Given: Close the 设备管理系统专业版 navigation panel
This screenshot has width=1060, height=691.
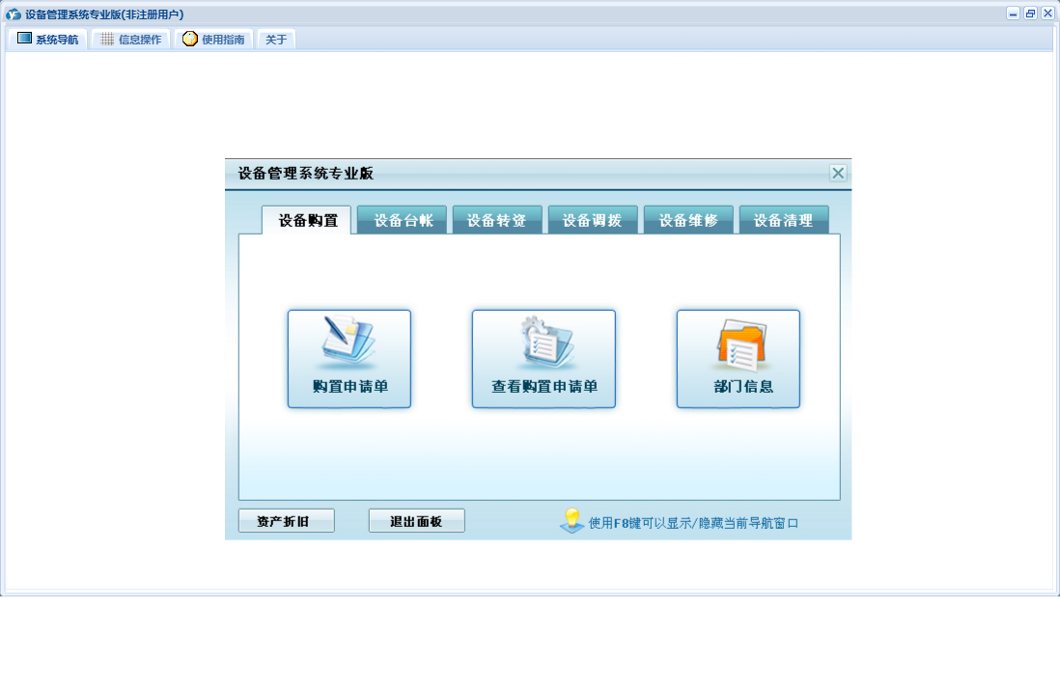Looking at the screenshot, I should pos(838,173).
